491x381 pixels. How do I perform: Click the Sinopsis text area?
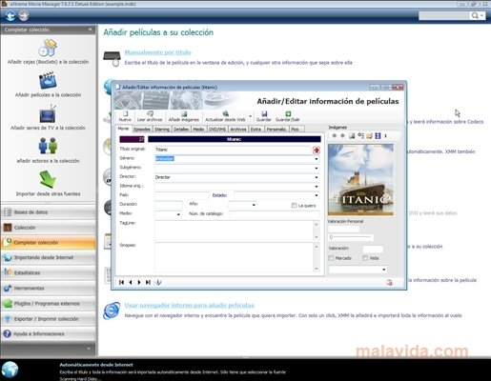pyautogui.click(x=235, y=257)
